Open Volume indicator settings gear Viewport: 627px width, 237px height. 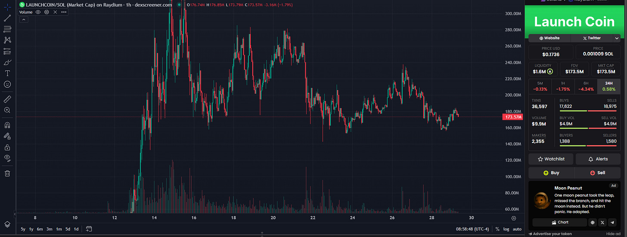(x=47, y=12)
